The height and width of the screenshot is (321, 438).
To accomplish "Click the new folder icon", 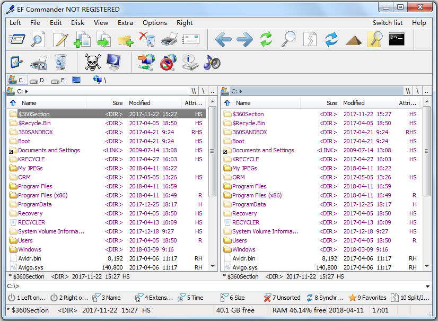I will (x=125, y=40).
